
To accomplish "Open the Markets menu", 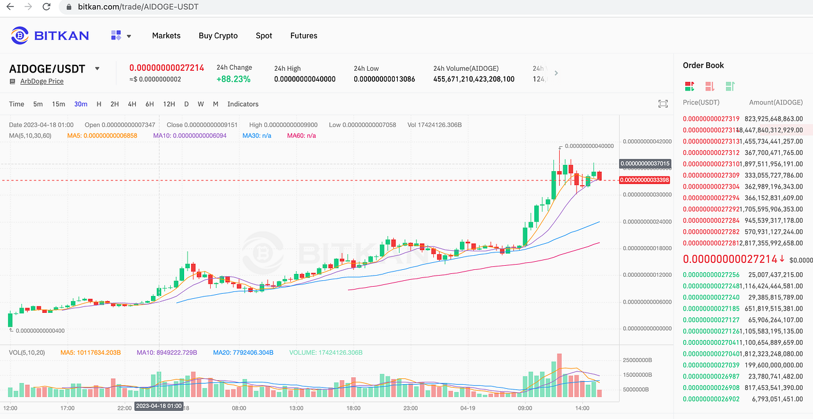I will coord(166,35).
